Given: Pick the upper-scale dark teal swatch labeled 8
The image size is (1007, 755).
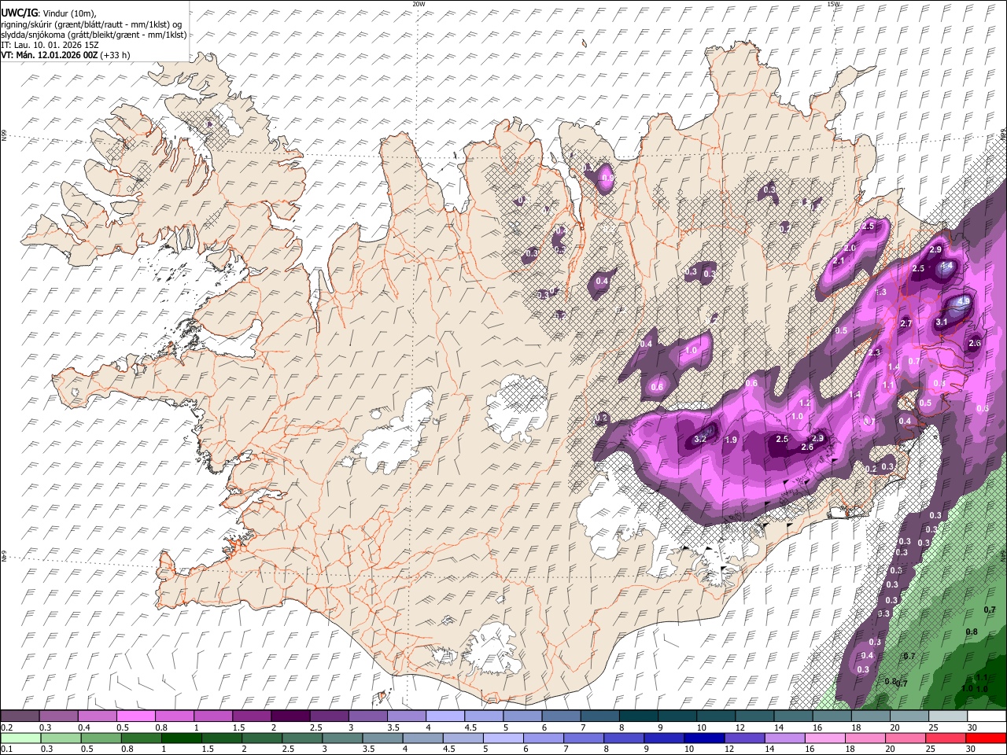Looking at the screenshot, I should [639, 716].
